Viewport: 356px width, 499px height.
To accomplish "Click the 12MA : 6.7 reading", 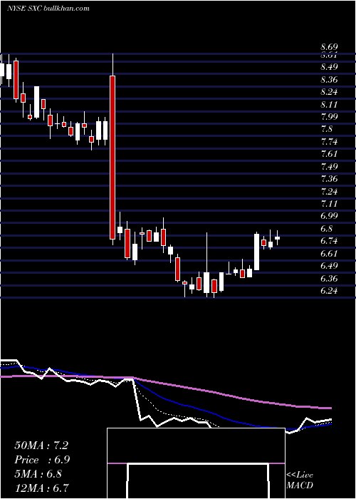I will [x=42, y=488].
